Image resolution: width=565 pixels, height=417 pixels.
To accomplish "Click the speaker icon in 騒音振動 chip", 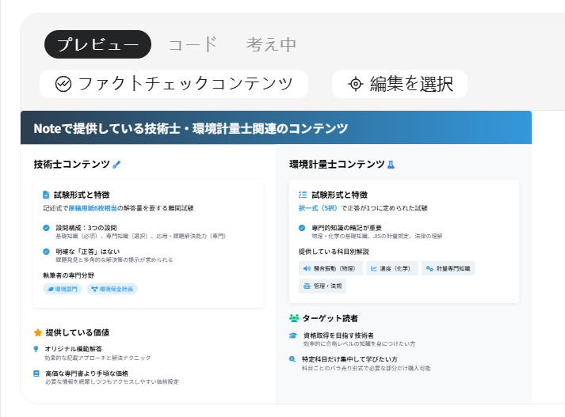I will (x=307, y=268).
